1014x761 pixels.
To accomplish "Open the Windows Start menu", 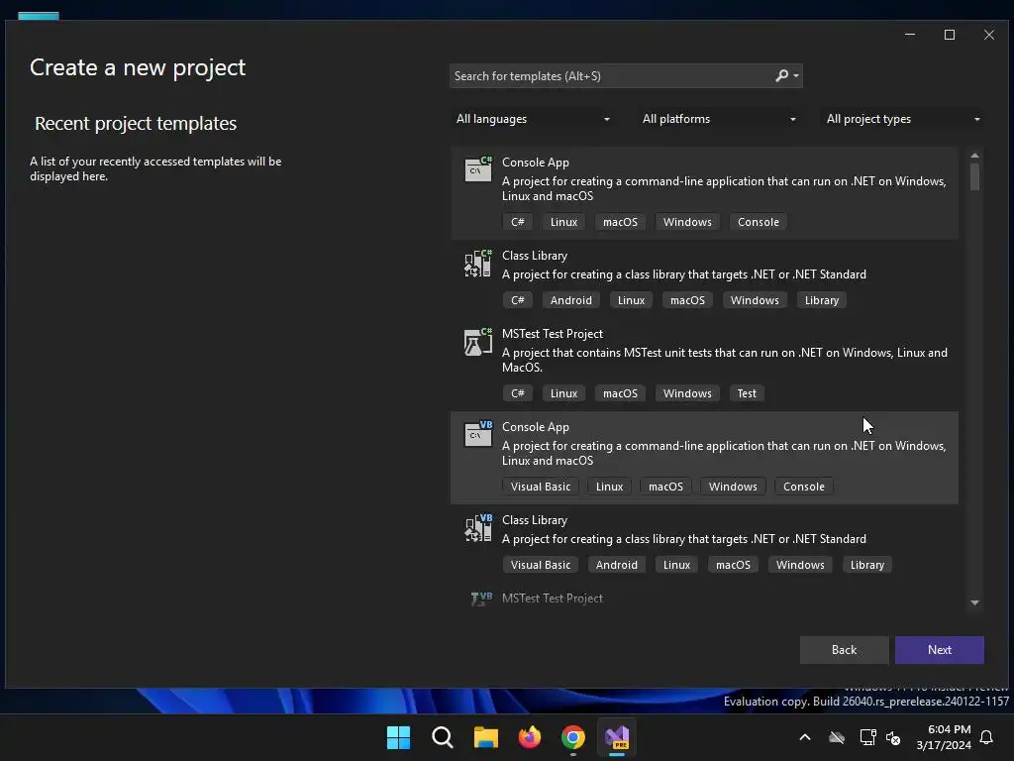I will click(398, 737).
